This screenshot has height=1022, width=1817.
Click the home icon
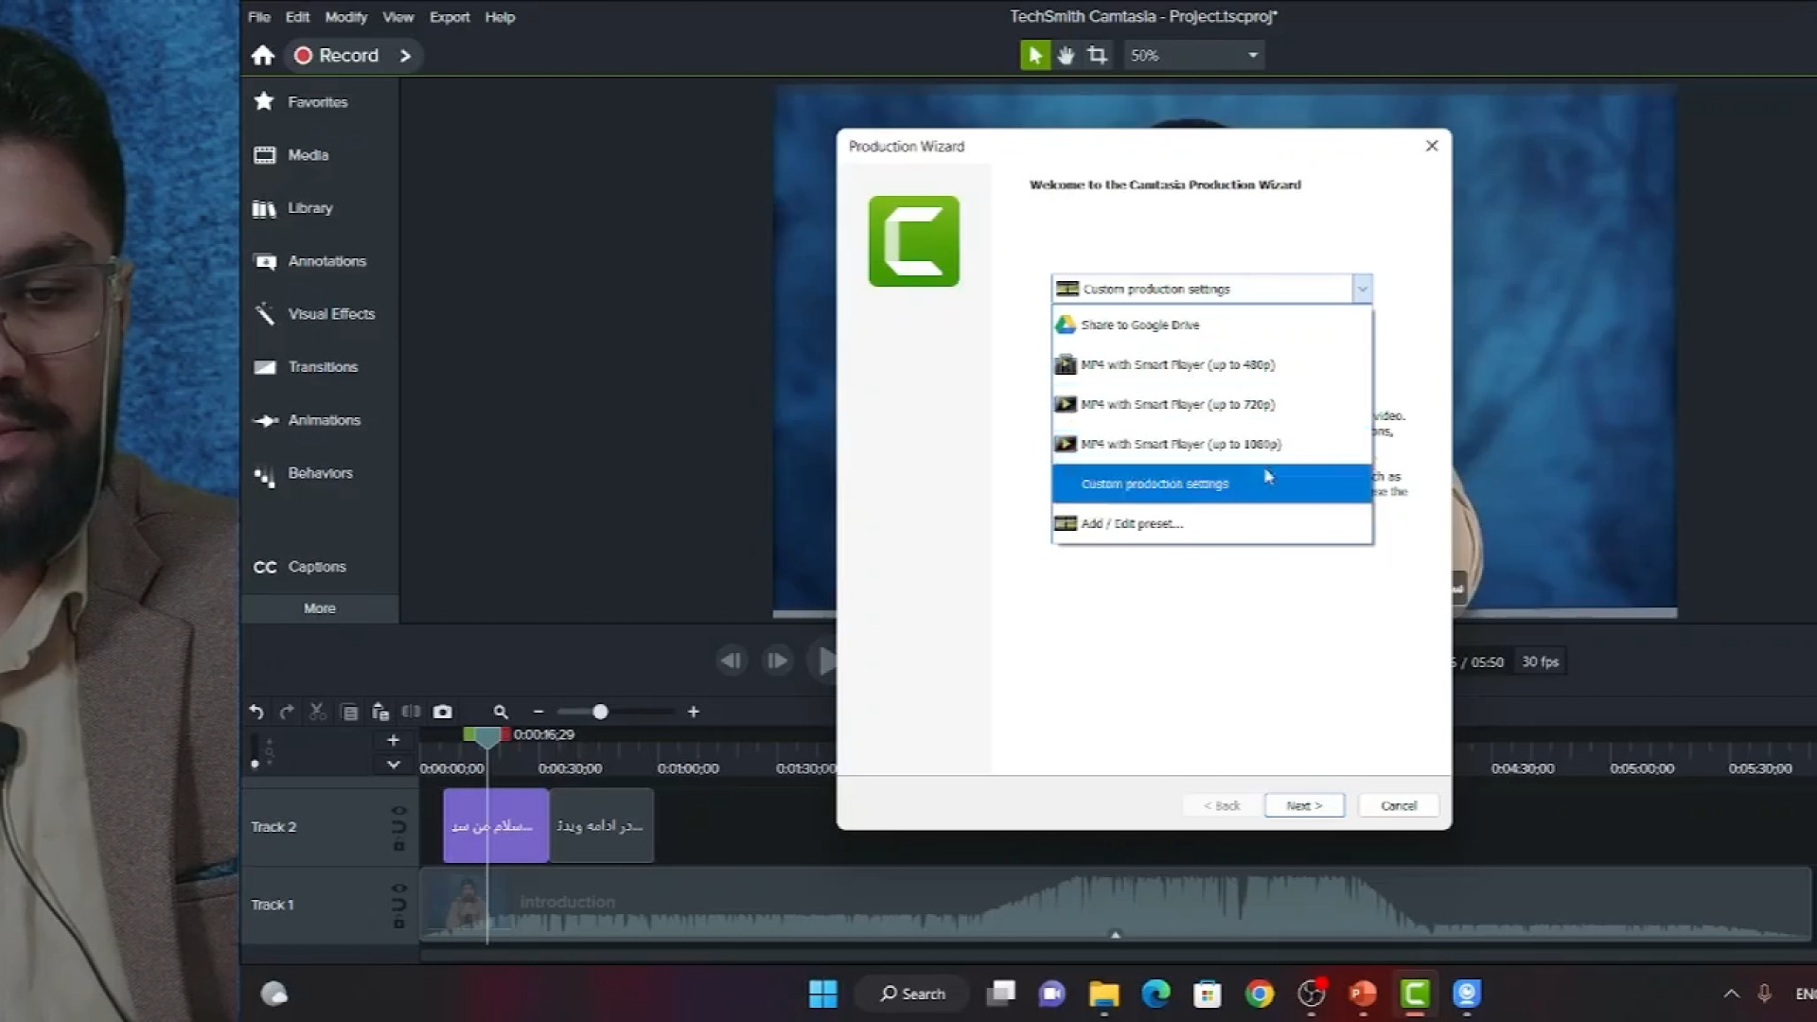(x=263, y=55)
